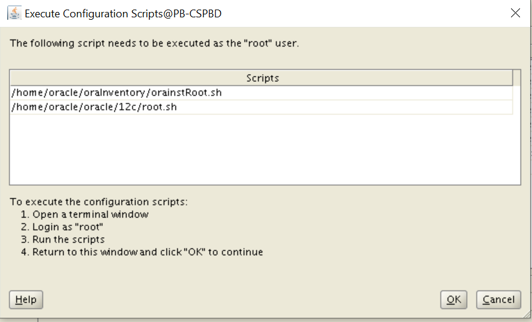Click the Scripts column header

pyautogui.click(x=262, y=78)
